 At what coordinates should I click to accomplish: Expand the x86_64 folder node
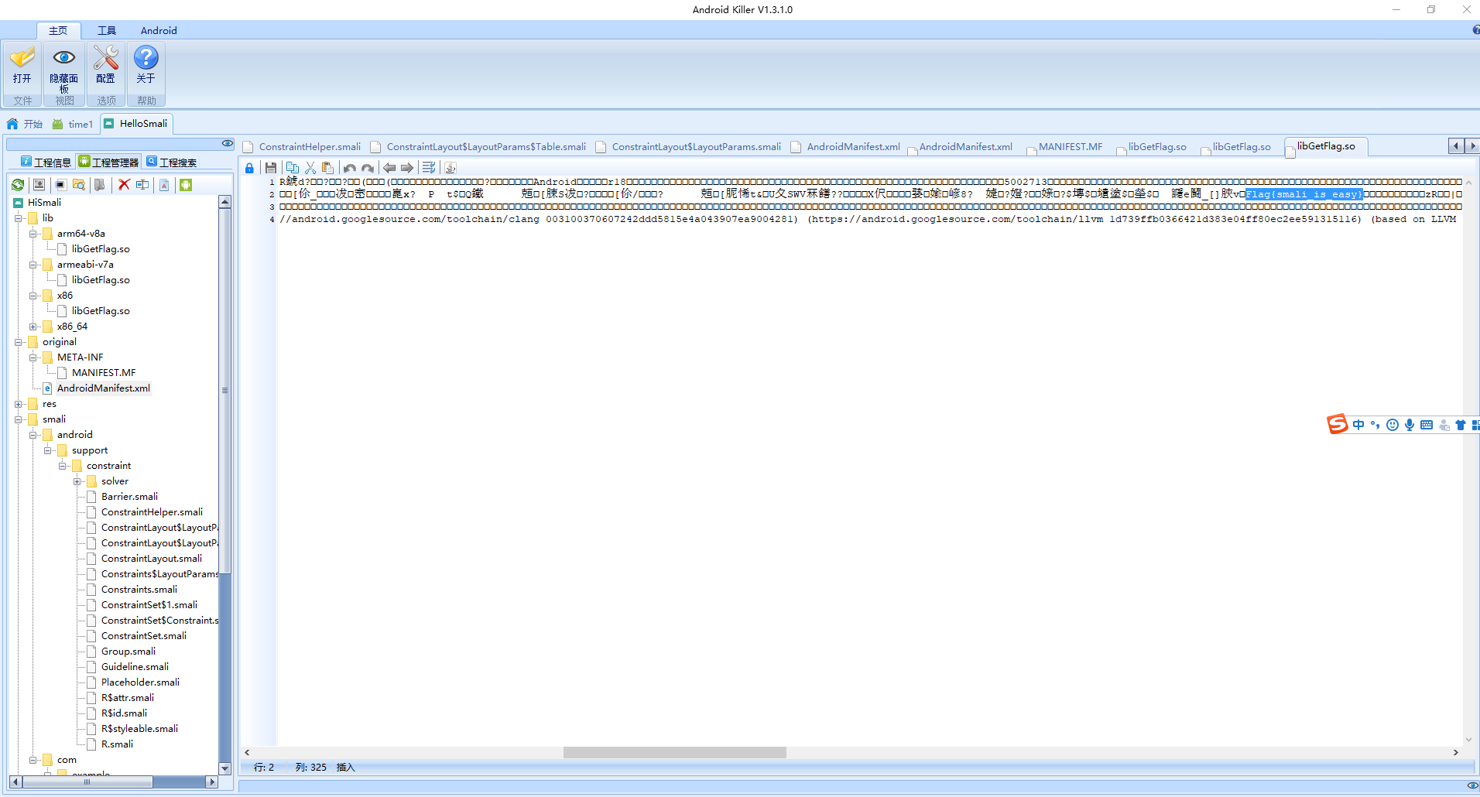tap(33, 327)
